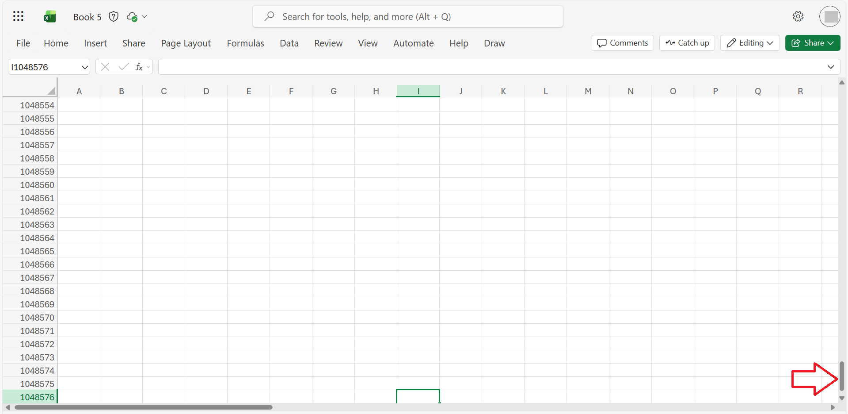
Task: Open the app launcher grid icon
Action: tap(18, 16)
